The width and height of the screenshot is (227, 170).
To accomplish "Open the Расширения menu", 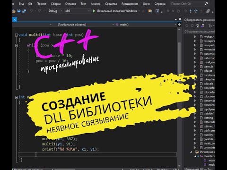I will point(130,4).
